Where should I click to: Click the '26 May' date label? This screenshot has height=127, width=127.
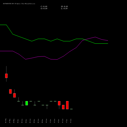click(6, 121)
